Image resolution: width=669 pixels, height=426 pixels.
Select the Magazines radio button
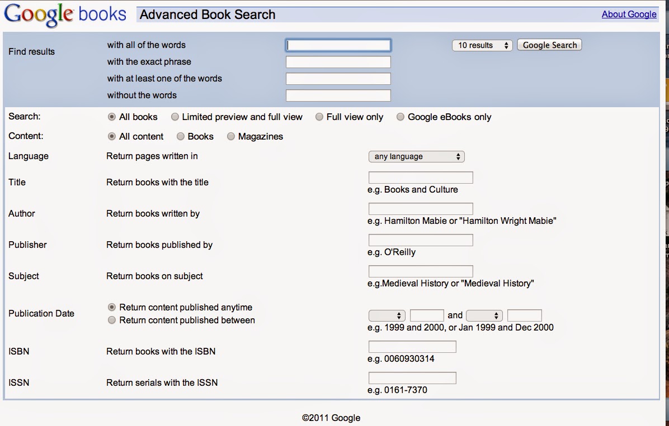231,136
